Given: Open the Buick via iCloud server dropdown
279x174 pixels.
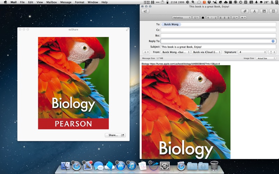Looking at the screenshot, I should coord(206,52).
